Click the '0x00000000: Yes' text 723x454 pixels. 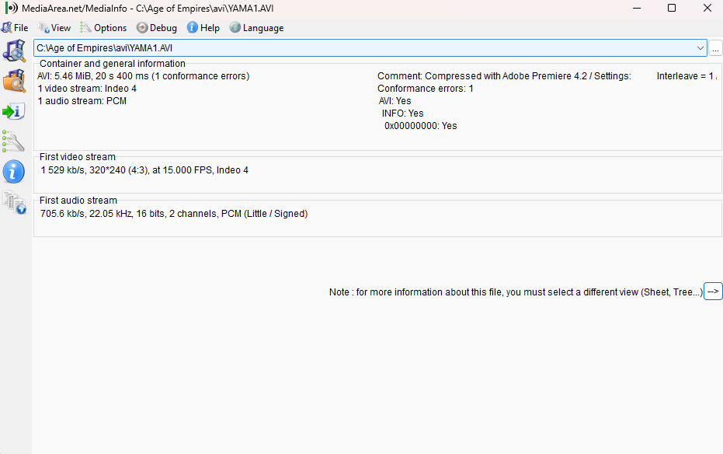point(421,126)
